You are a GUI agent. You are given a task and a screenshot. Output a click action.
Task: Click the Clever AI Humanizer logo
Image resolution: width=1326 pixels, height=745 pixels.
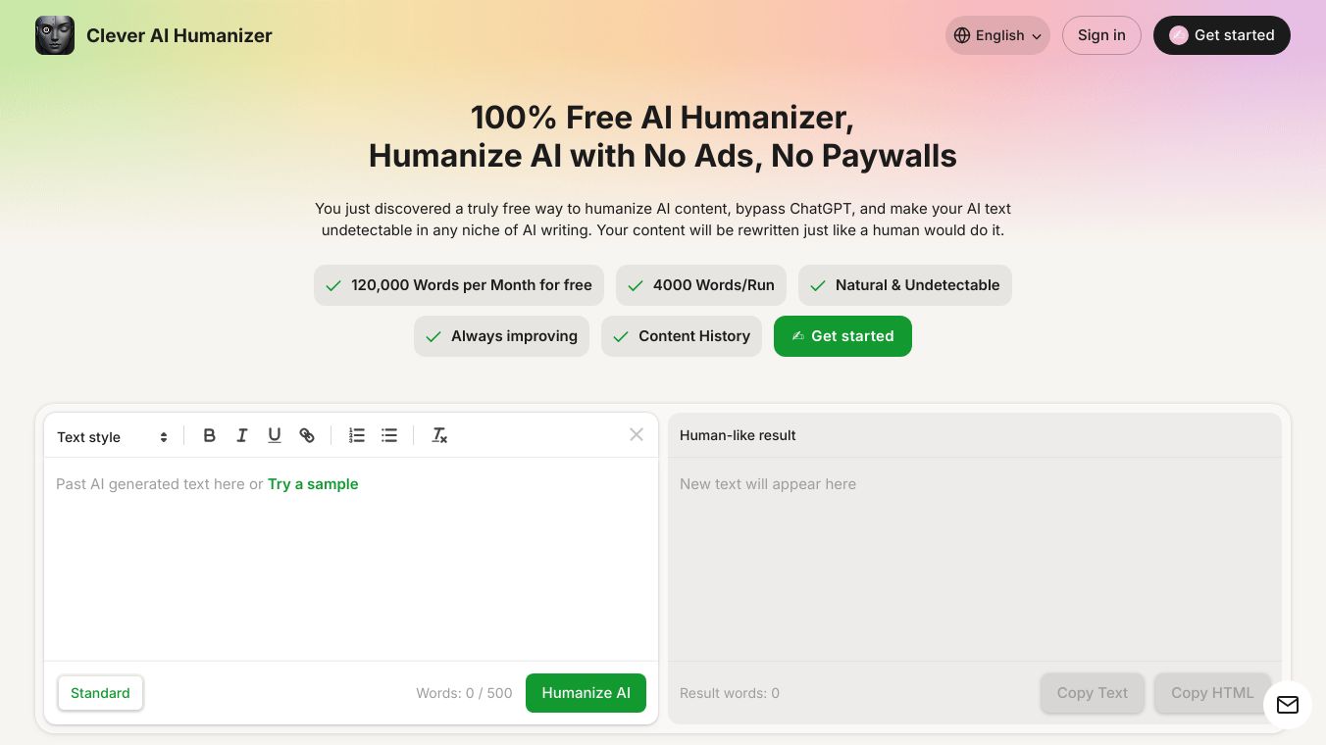tap(55, 35)
